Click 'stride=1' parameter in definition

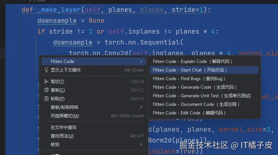click(187, 10)
